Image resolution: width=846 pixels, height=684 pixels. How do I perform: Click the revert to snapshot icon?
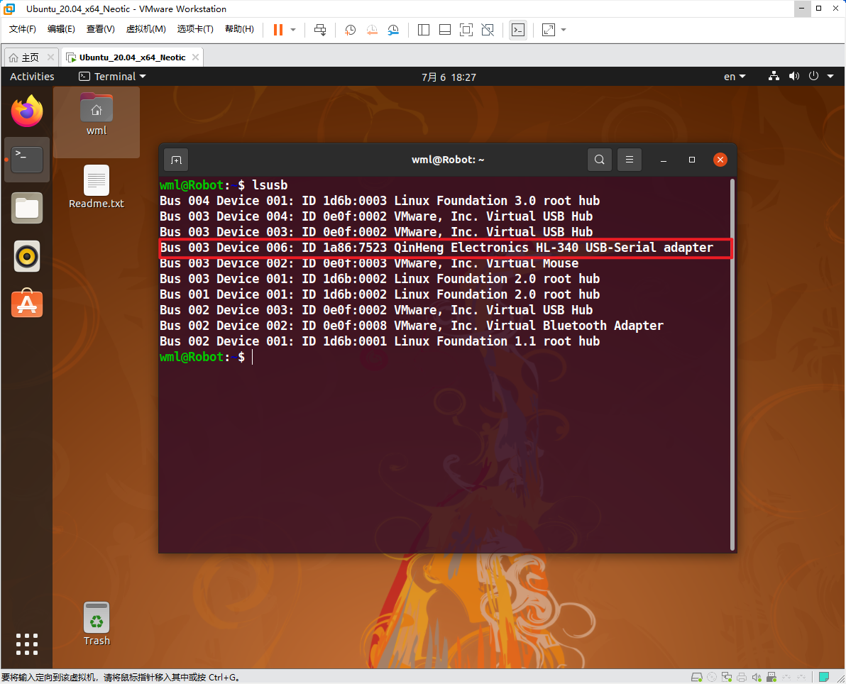click(372, 30)
